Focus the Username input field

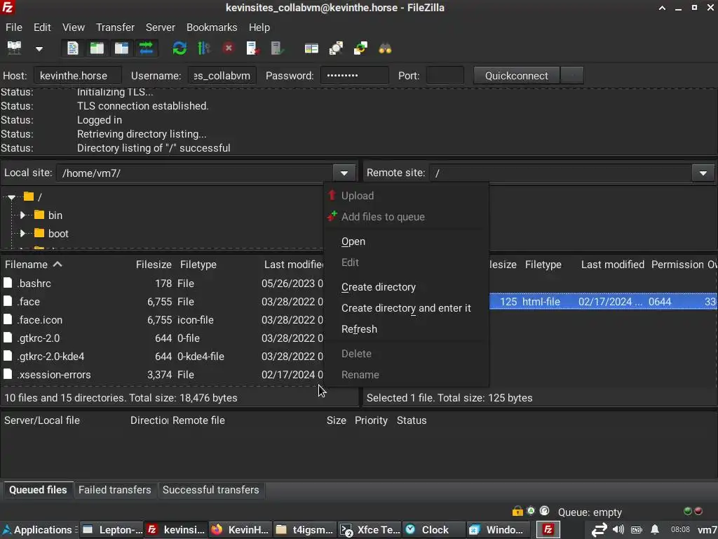pos(222,76)
